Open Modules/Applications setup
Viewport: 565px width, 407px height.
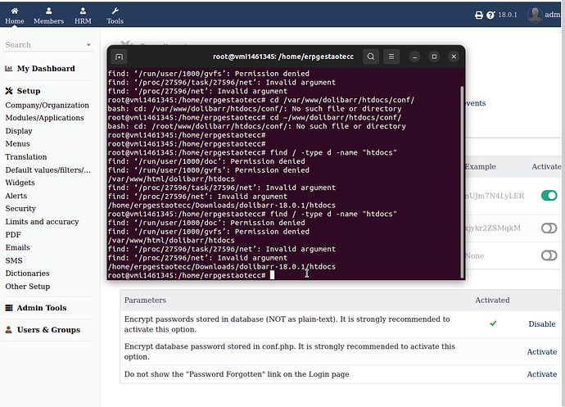coord(45,118)
